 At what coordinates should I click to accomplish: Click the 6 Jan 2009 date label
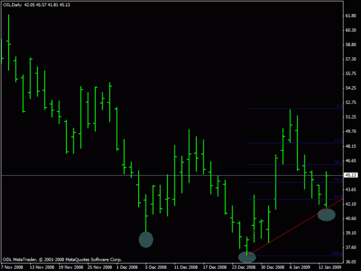pos(300,268)
